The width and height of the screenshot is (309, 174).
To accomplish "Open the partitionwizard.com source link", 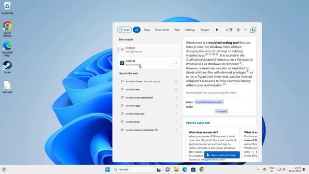I will (x=209, y=102).
